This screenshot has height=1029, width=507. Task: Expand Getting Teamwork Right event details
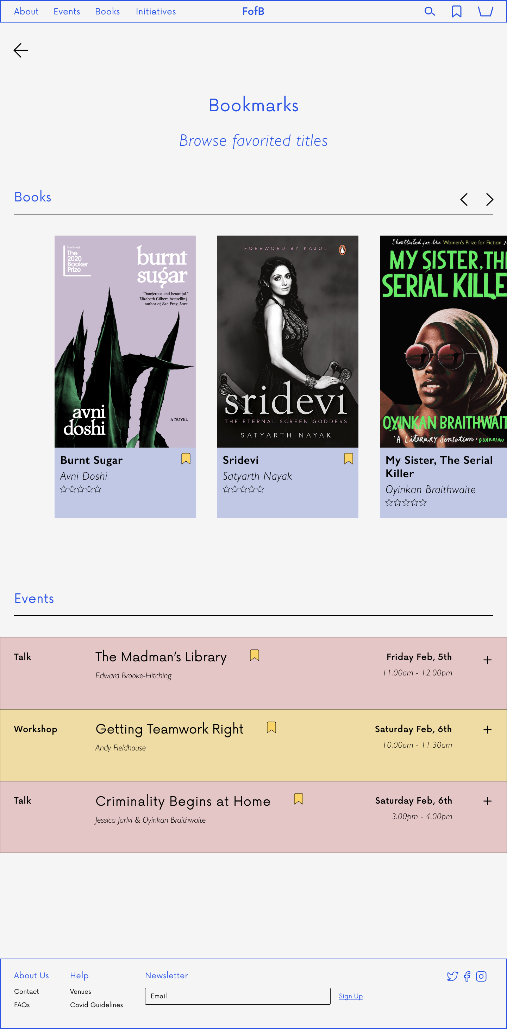click(x=487, y=730)
